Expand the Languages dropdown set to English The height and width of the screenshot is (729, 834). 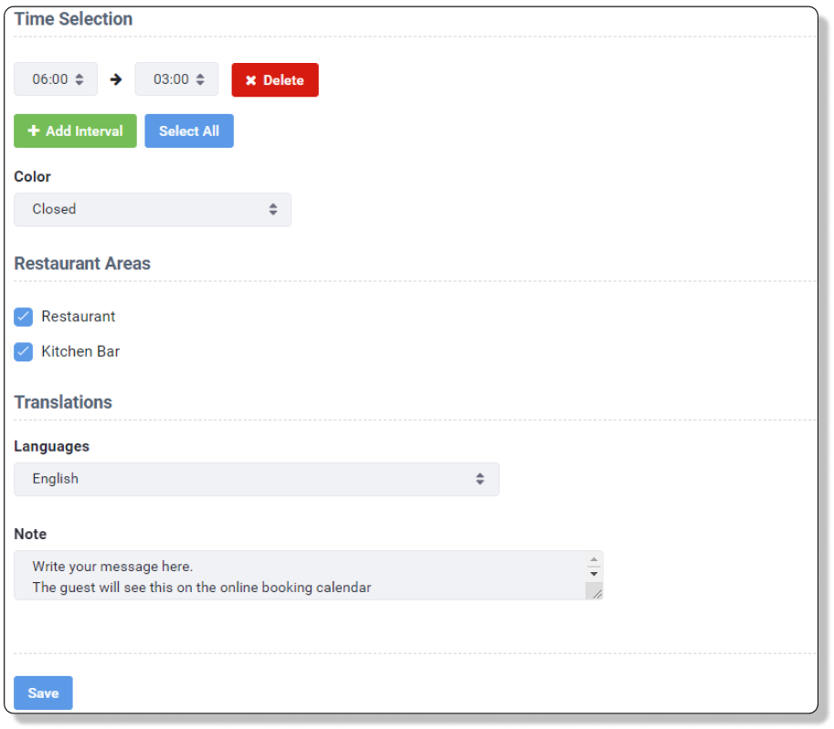[x=247, y=479]
